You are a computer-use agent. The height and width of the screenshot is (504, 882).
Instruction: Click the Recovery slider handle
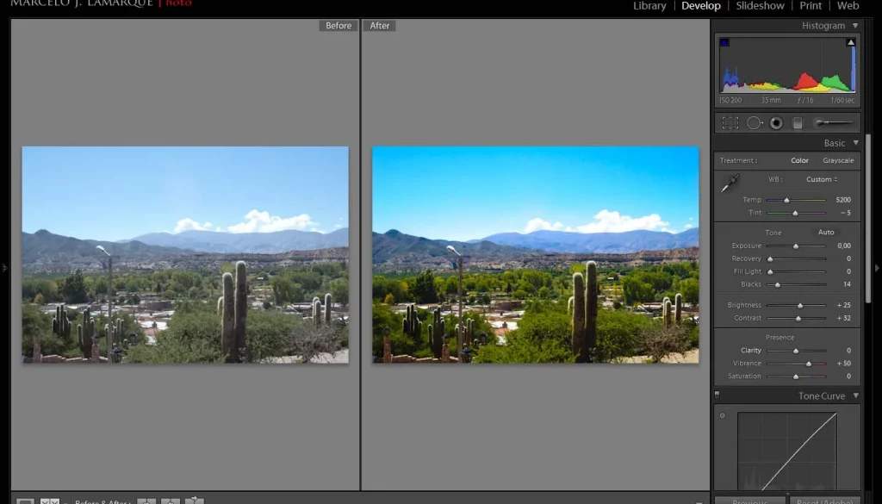click(770, 259)
